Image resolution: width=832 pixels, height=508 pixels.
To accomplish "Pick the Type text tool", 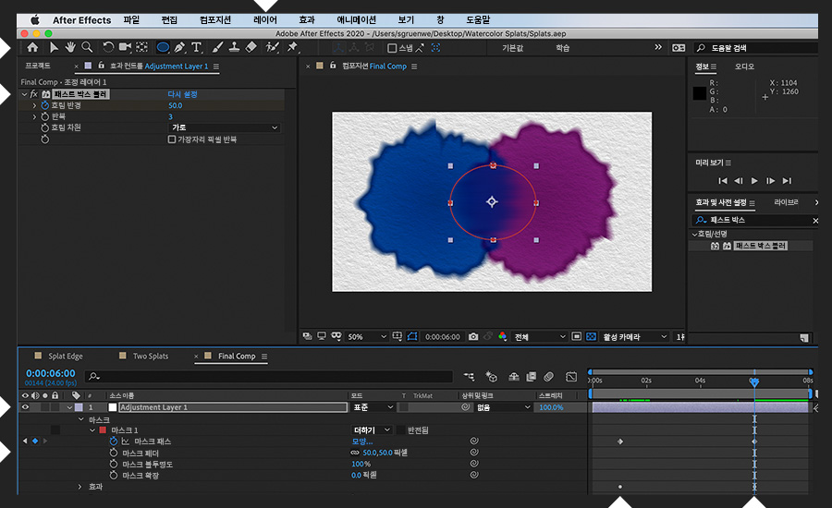I will 196,47.
